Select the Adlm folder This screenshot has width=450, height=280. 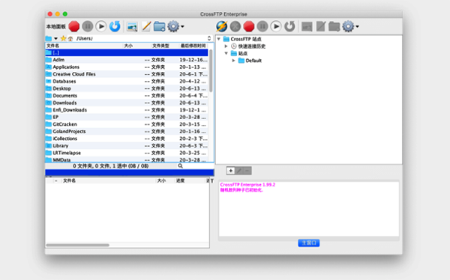(x=127, y=60)
